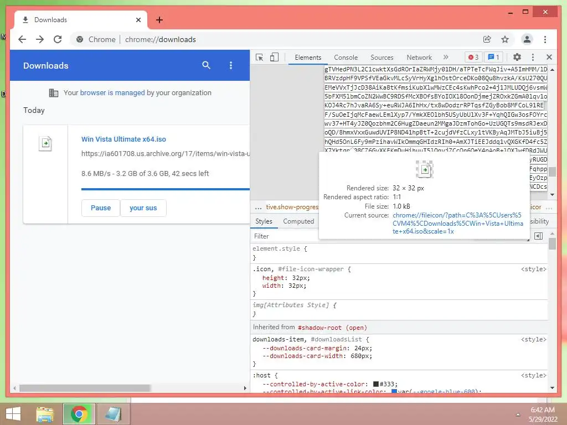Switch to the Sources tab

pos(382,58)
